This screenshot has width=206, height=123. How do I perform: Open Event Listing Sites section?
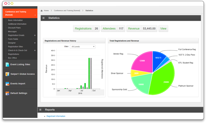(20, 65)
